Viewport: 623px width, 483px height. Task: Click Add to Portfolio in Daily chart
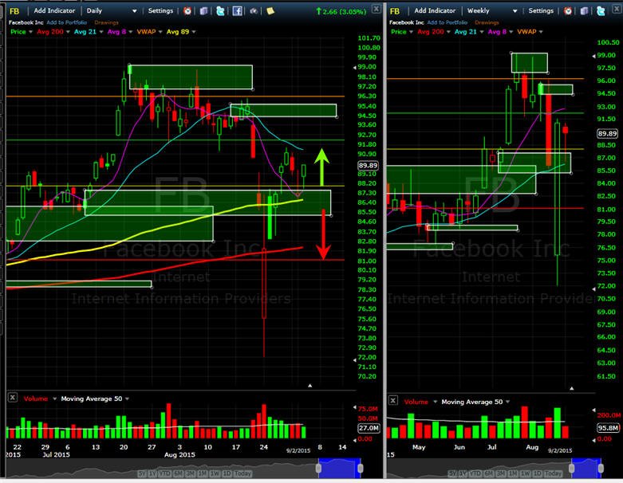pyautogui.click(x=67, y=22)
